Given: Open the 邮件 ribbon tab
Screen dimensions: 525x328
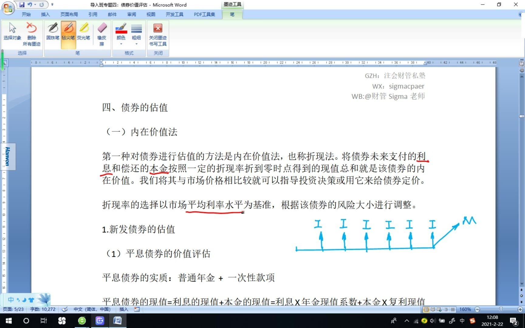Looking at the screenshot, I should pyautogui.click(x=112, y=14).
